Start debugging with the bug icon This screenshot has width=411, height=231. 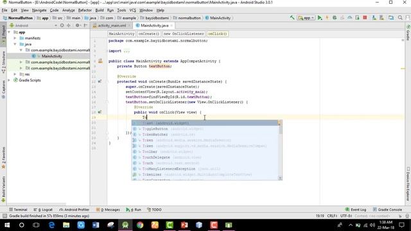coord(335,17)
